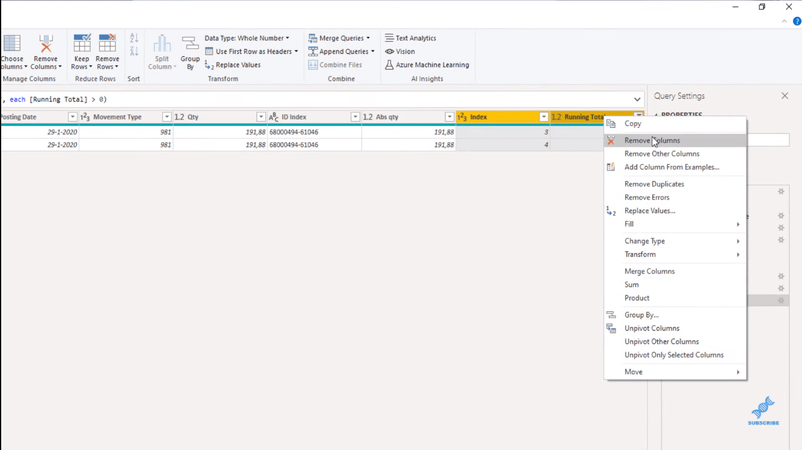This screenshot has height=450, width=802.
Task: Choose Replace Values... in the context menu
Action: pyautogui.click(x=675, y=211)
